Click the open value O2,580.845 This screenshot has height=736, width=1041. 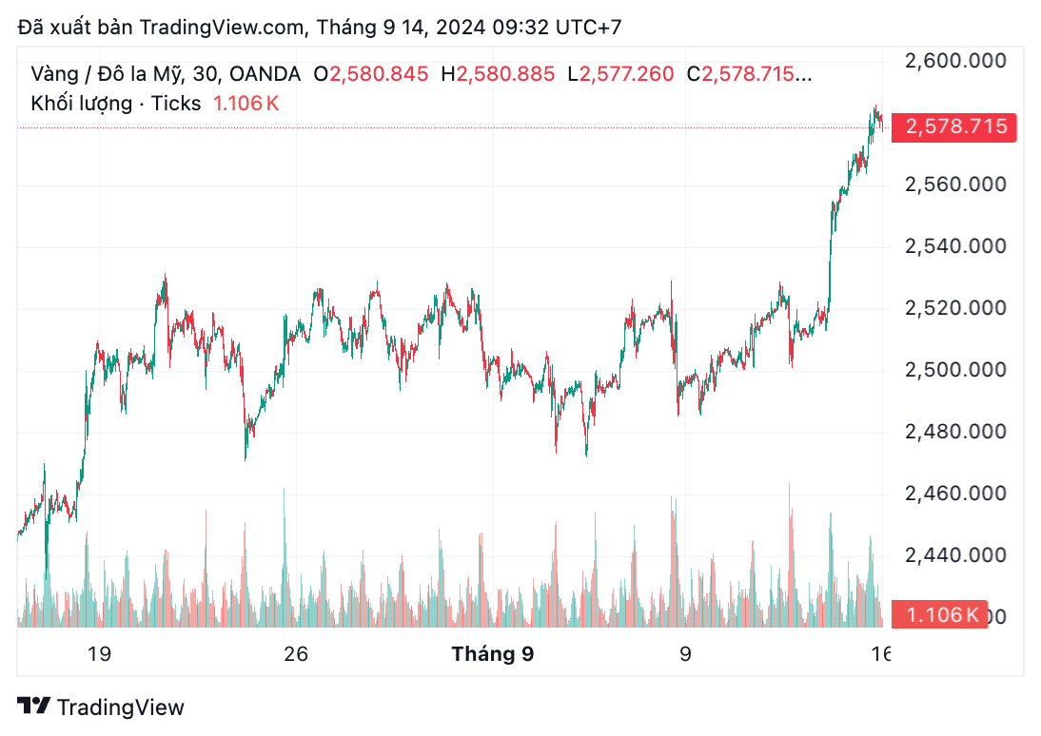point(371,73)
